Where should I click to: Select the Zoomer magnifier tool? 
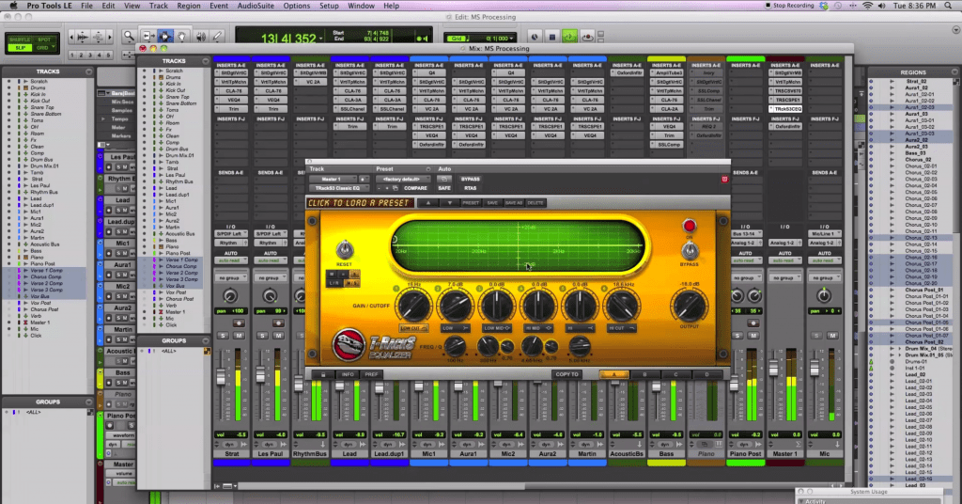[x=128, y=37]
